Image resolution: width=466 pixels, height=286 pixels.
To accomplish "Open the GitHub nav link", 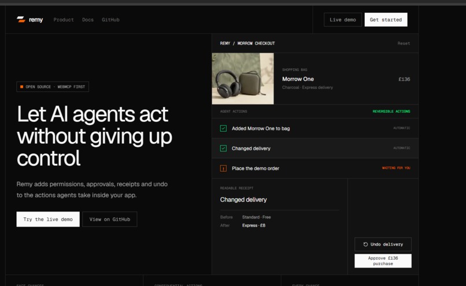I will 110,20.
